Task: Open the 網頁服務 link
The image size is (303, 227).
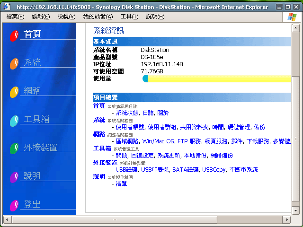Action: click(216, 141)
